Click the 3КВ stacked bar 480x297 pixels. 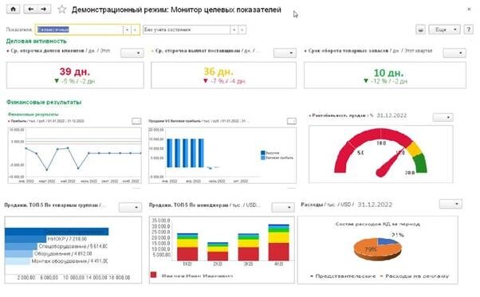click(248, 247)
